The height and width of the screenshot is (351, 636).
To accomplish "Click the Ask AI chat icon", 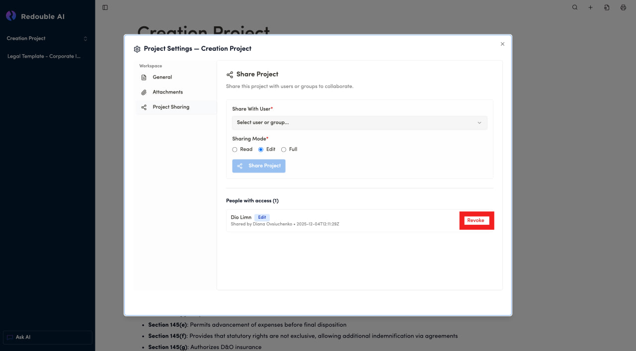I will pyautogui.click(x=10, y=337).
